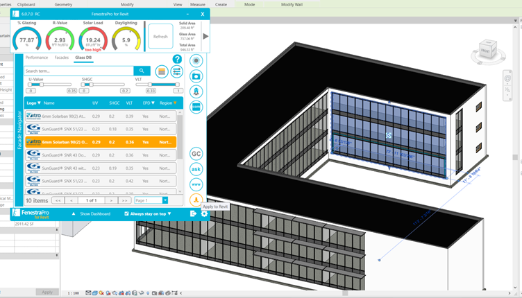Toggle 'Always stay on top' checkbox
The width and height of the screenshot is (522, 298).
coord(126,213)
